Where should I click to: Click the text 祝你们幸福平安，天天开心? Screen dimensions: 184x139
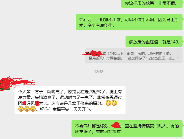point(66,109)
